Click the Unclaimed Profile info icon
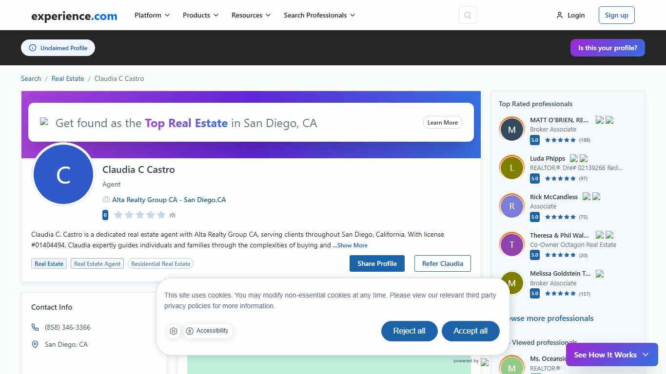This screenshot has height=374, width=666. coord(32,48)
